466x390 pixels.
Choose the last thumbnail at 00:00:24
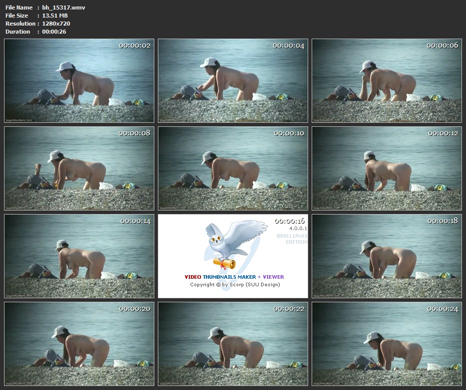(x=387, y=343)
